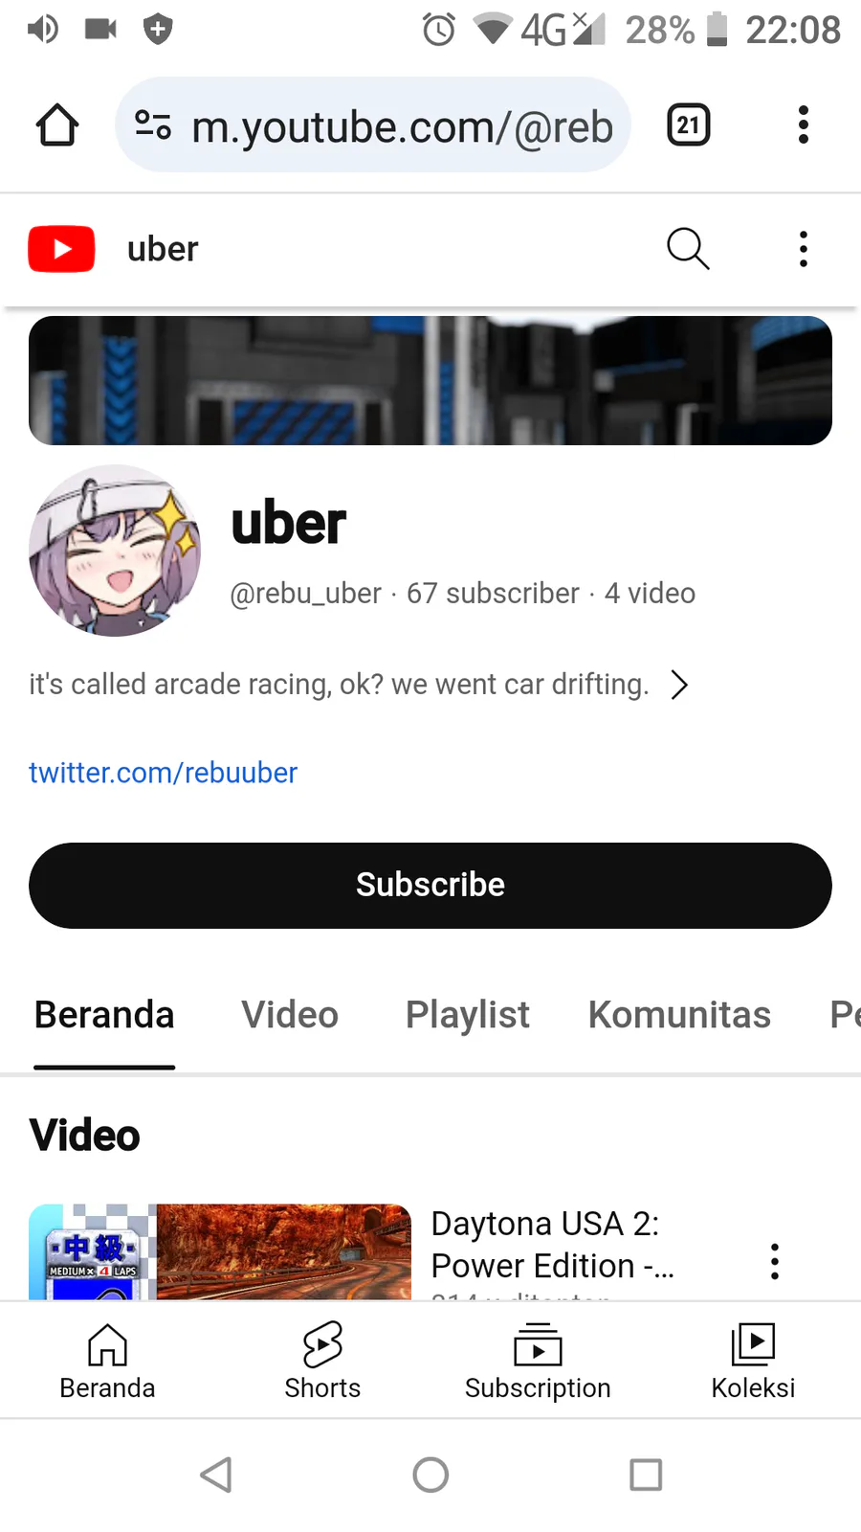Open YouTube header more options menu
The image size is (861, 1532).
(x=804, y=249)
